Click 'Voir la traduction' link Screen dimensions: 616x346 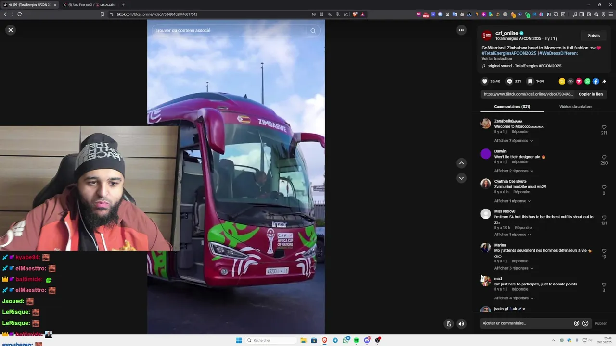point(497,59)
